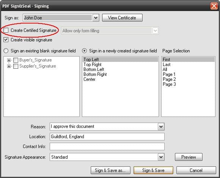Select Supplier's_Signature field name
This screenshot has height=178, width=220.
[38, 66]
